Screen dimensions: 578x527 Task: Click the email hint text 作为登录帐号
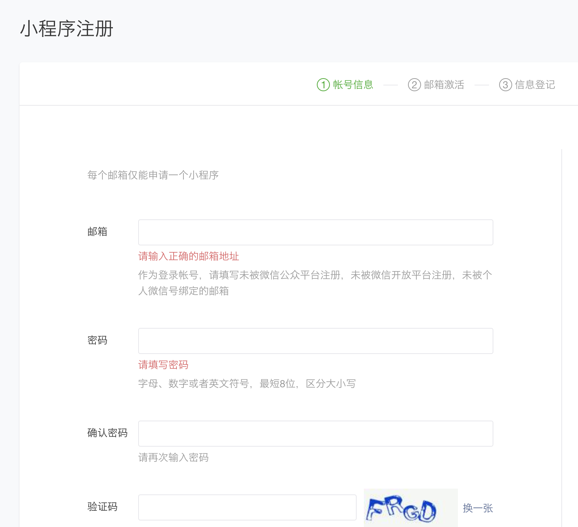(x=168, y=275)
